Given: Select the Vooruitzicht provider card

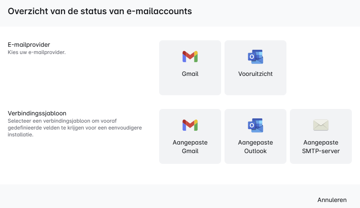Looking at the screenshot, I should tap(255, 68).
